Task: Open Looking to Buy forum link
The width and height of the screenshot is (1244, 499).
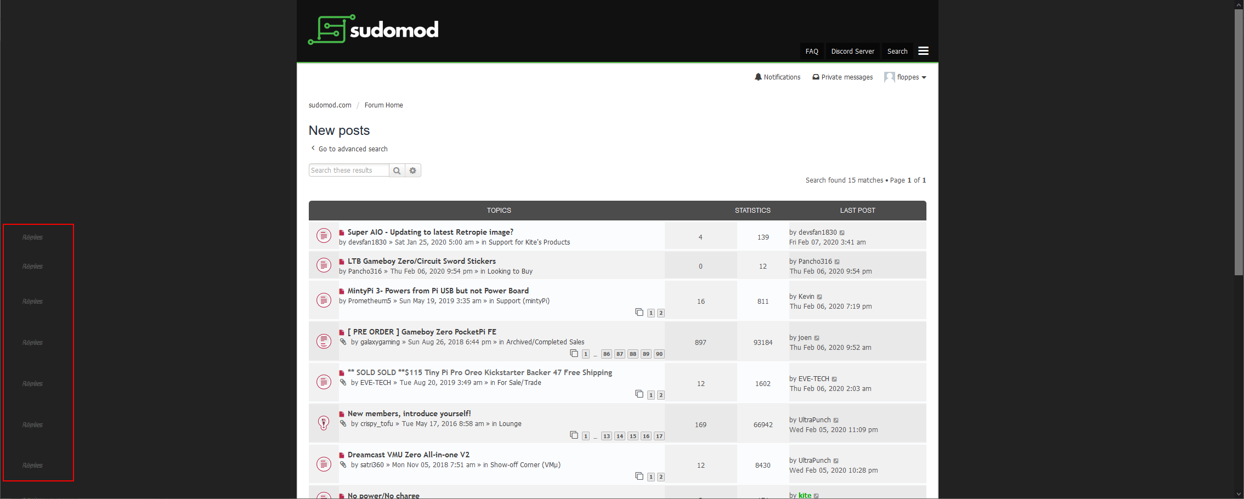Action: coord(510,271)
